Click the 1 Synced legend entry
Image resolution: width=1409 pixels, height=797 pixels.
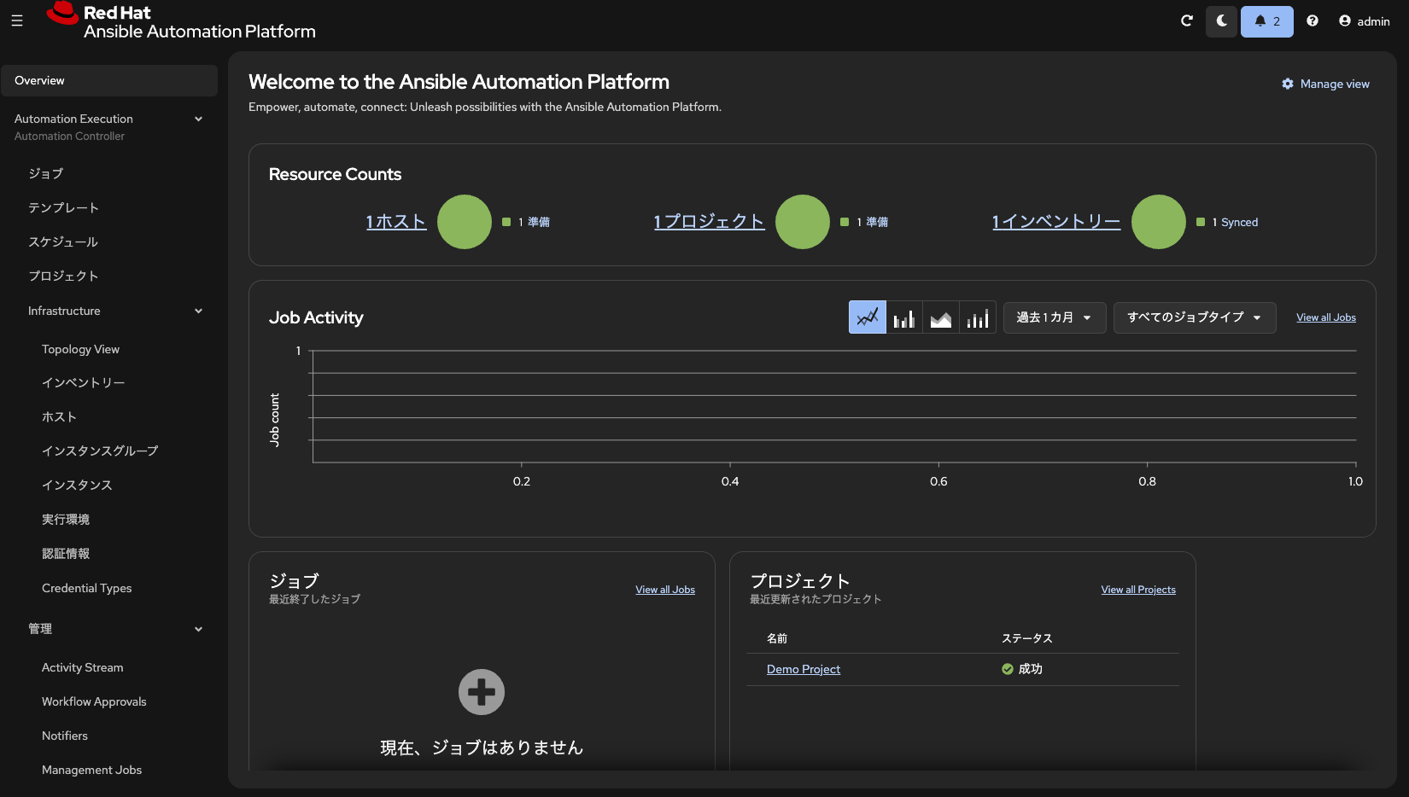pos(1227,222)
